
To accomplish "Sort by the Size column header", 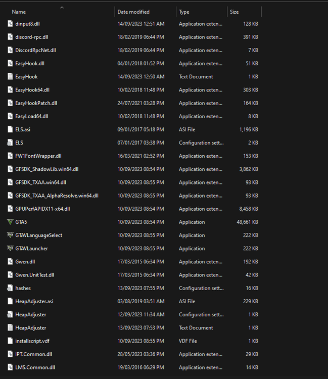I will click(x=234, y=12).
